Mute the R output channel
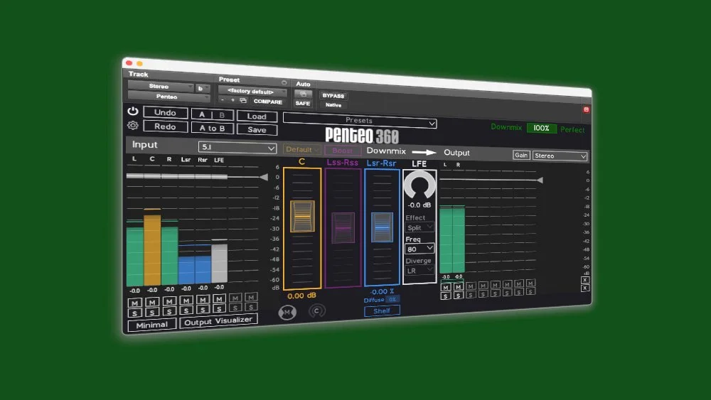Viewport: 711px width, 400px height. click(458, 287)
